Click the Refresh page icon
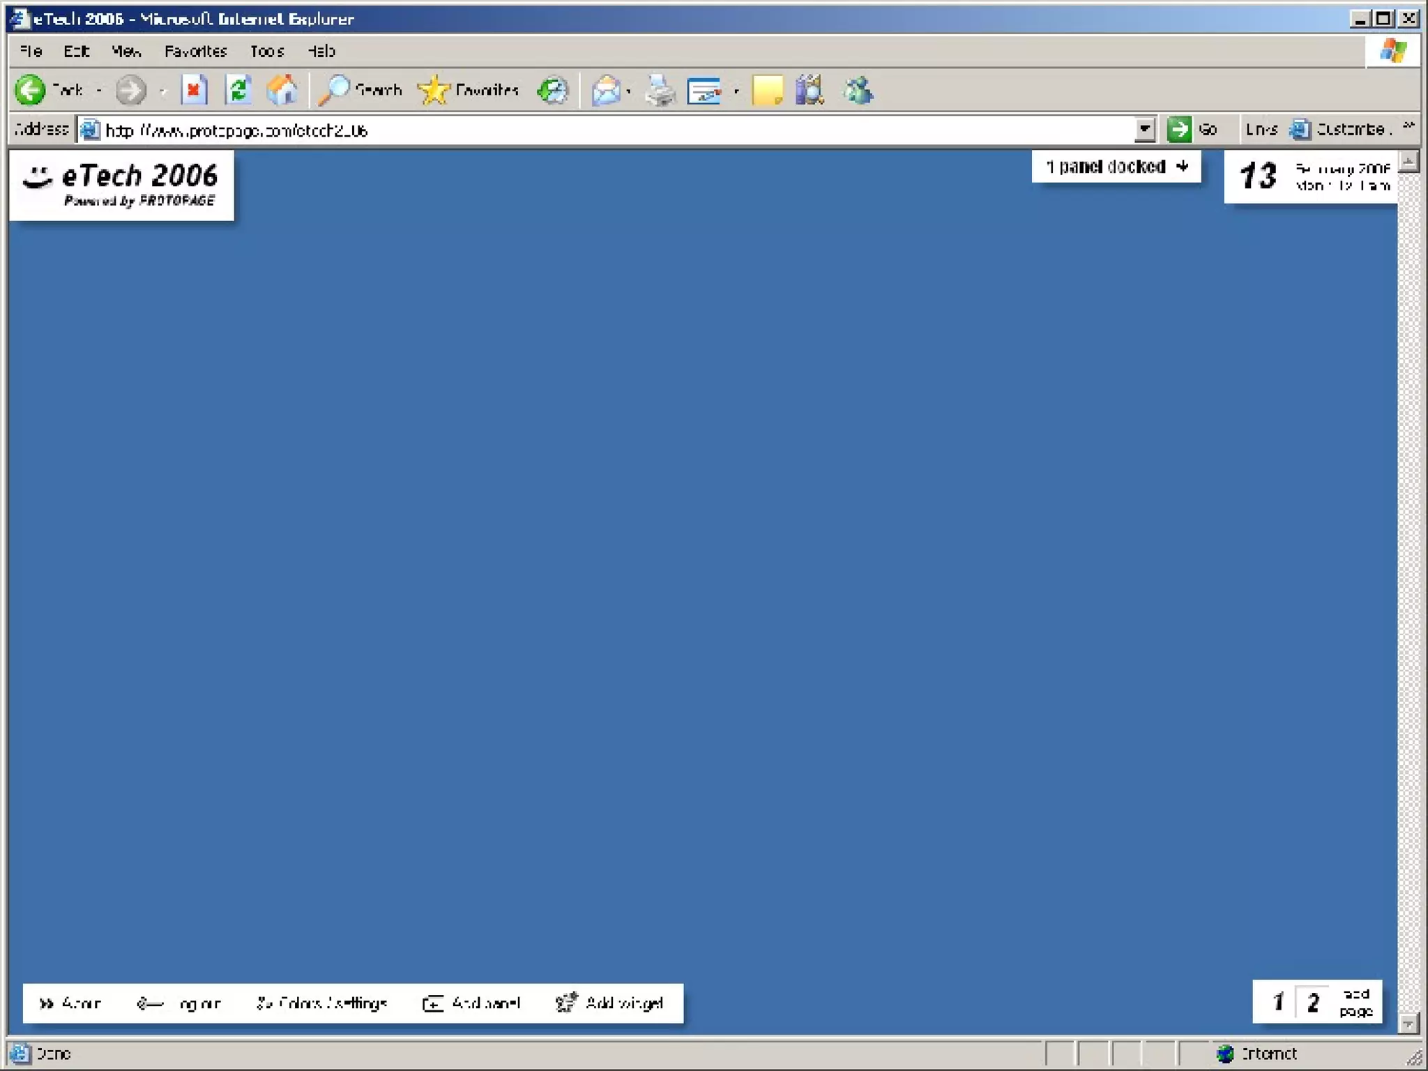The height and width of the screenshot is (1071, 1428). (238, 90)
